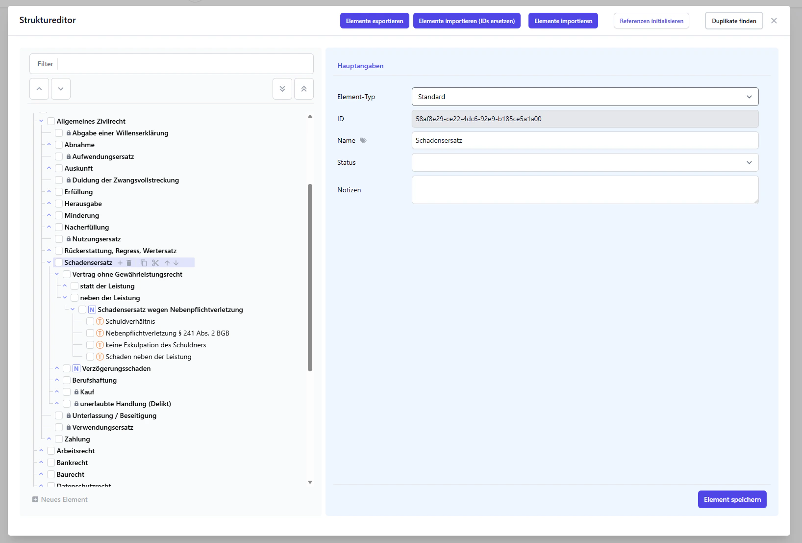Expand the Verzögerungsschaden node
The image size is (802, 543).
click(57, 368)
